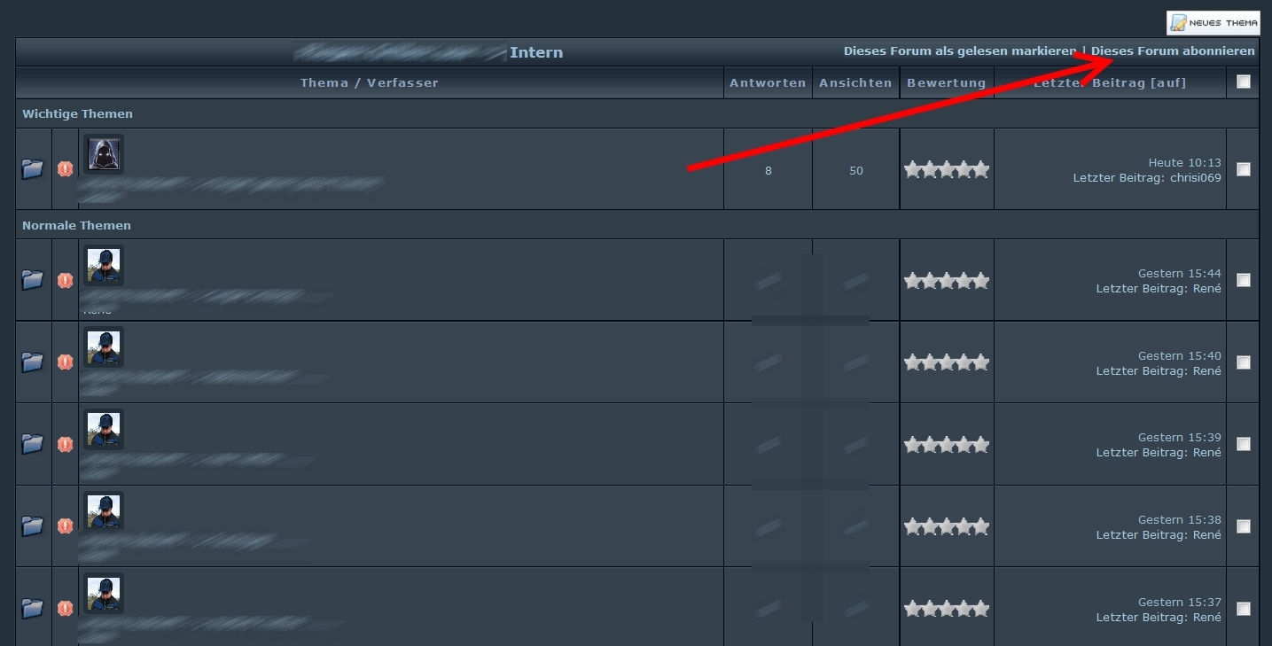Sort by the Bewertung column header
Viewport: 1272px width, 646px height.
coord(946,83)
